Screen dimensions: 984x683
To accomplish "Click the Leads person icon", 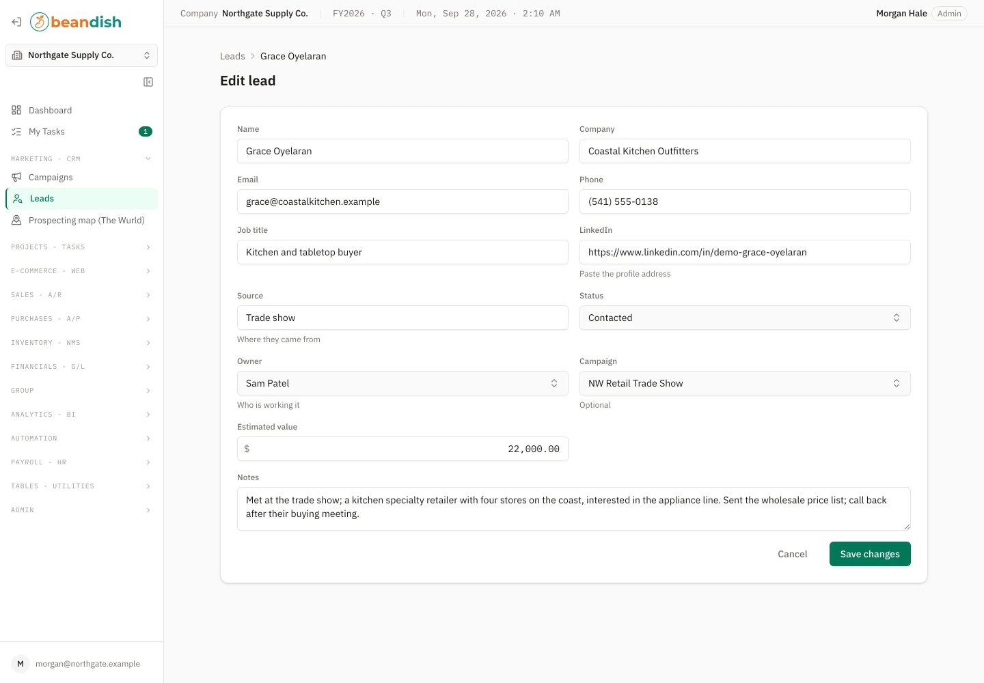I will coord(18,199).
